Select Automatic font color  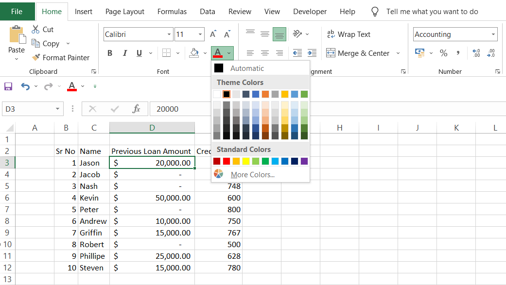(x=247, y=68)
